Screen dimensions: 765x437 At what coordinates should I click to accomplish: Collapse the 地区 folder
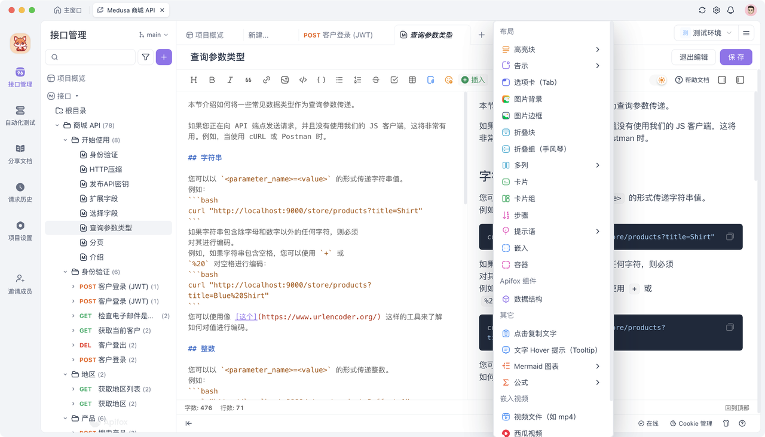pos(65,375)
